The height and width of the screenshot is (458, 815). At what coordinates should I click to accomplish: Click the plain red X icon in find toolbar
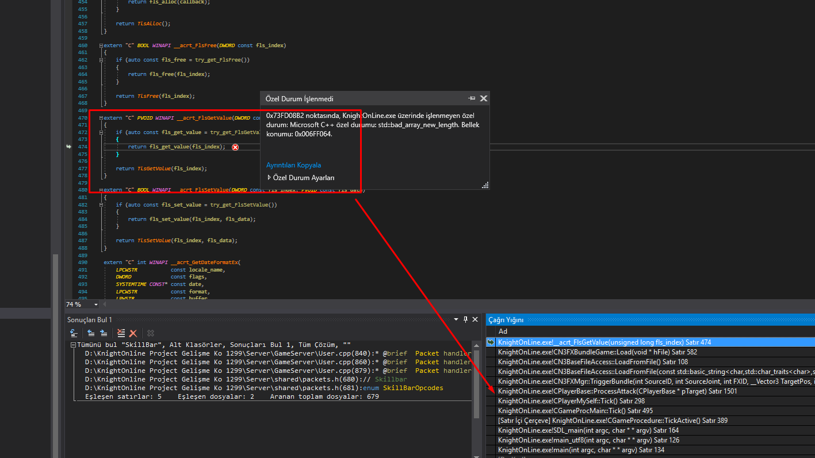(x=133, y=333)
